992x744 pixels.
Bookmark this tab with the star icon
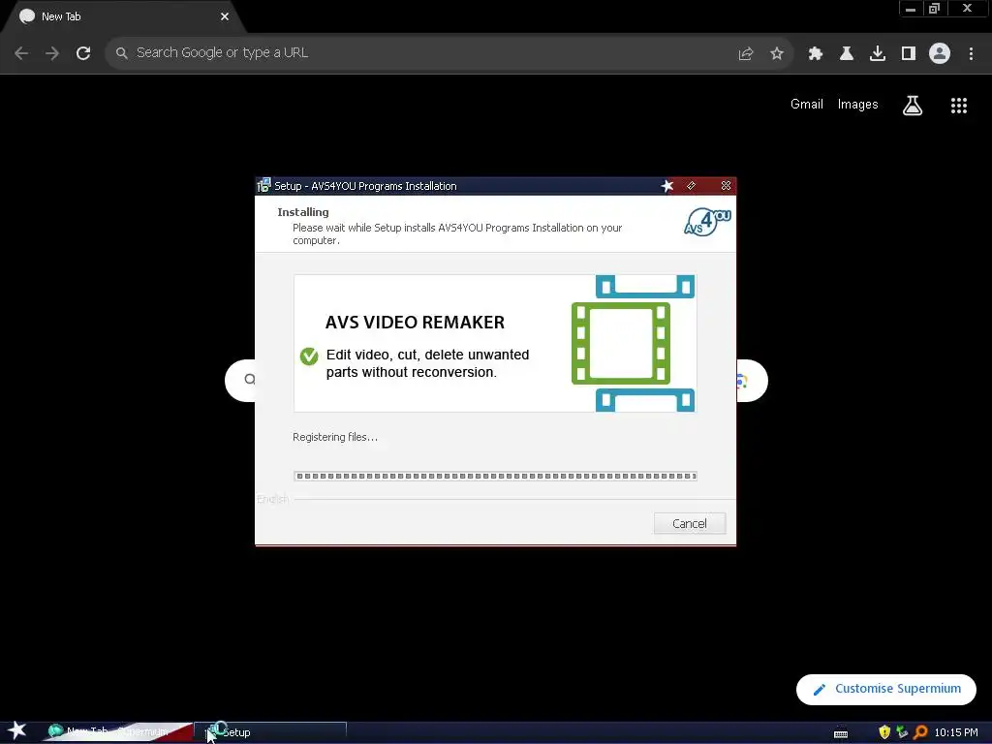coord(777,54)
